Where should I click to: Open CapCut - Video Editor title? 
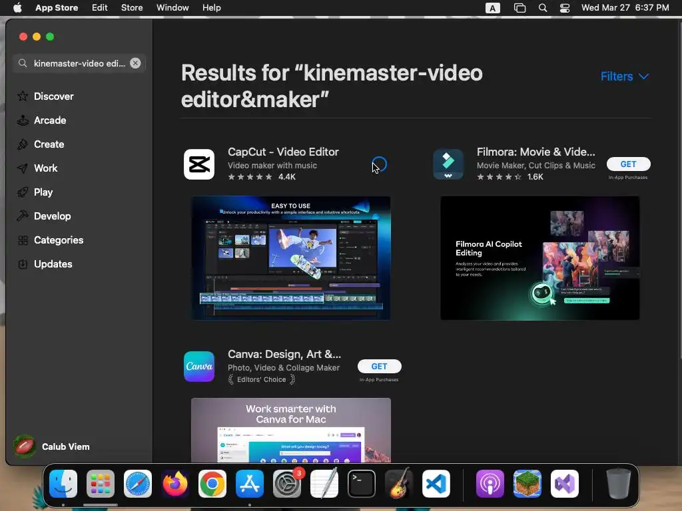click(x=283, y=152)
